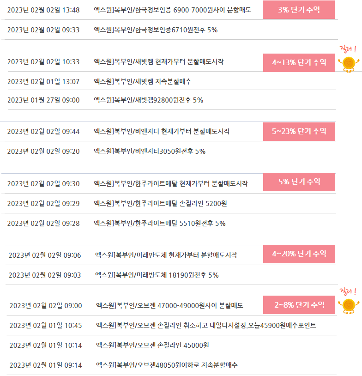The width and height of the screenshot is (362, 376).
Task: Click the 2~8% 단기 수익 badge
Action: tap(299, 305)
